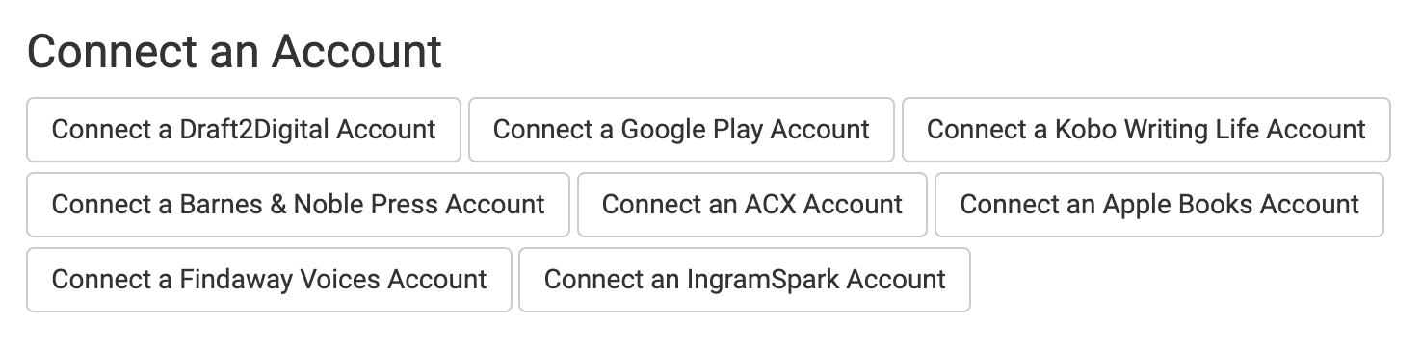Link an IngramSpark account
The image size is (1422, 348).
tap(745, 279)
